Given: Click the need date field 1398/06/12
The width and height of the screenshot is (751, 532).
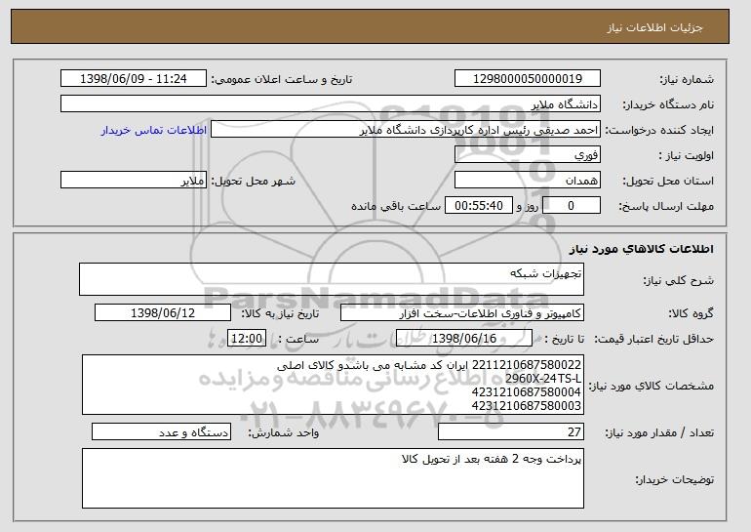Looking at the screenshot, I should pos(163,313).
